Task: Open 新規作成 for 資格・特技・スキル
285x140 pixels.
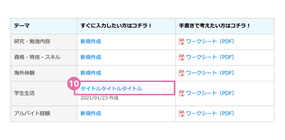Action: pyautogui.click(x=91, y=57)
